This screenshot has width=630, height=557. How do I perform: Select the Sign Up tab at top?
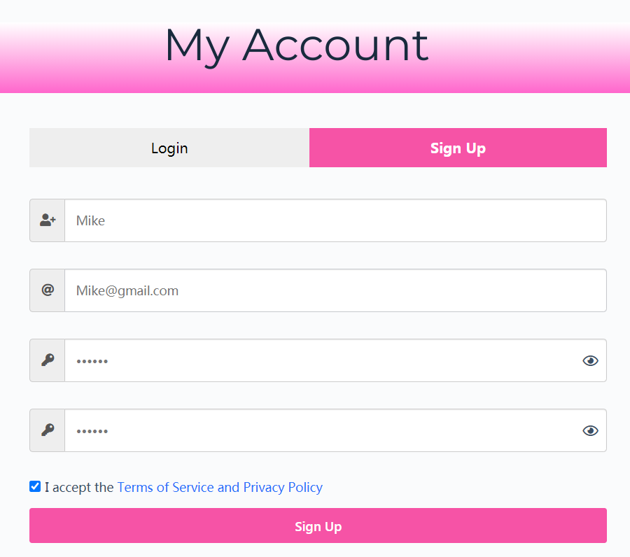458,148
